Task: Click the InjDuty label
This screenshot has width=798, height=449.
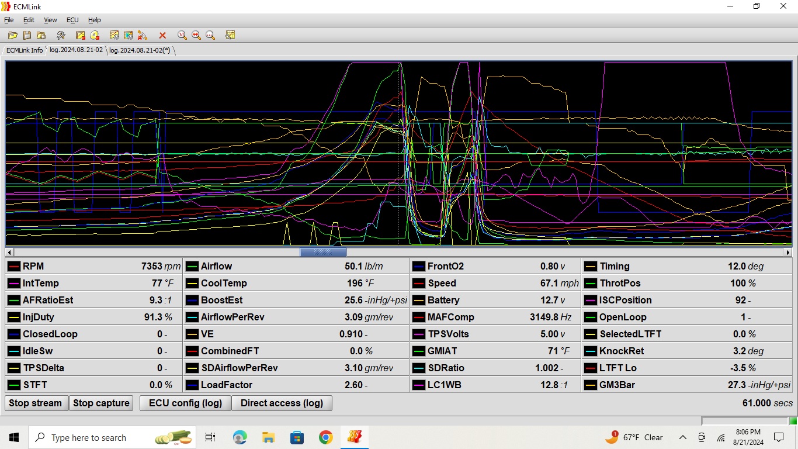Action: [40, 317]
